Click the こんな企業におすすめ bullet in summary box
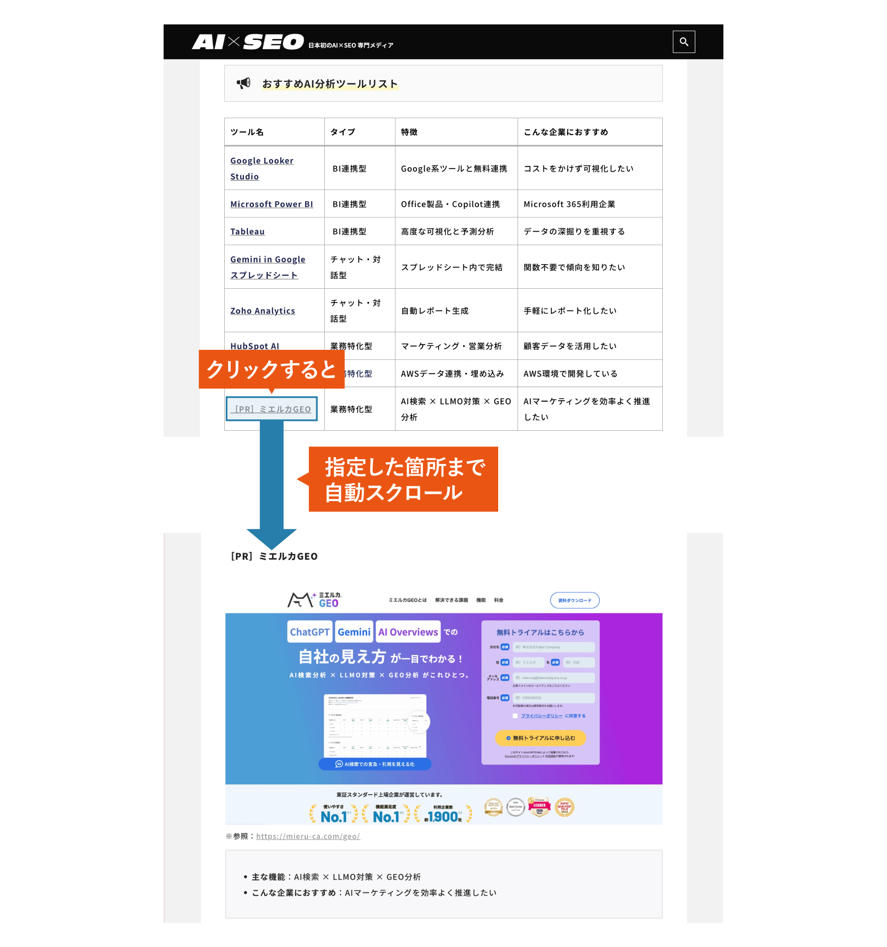Viewport: 887px width, 947px height. point(374,893)
